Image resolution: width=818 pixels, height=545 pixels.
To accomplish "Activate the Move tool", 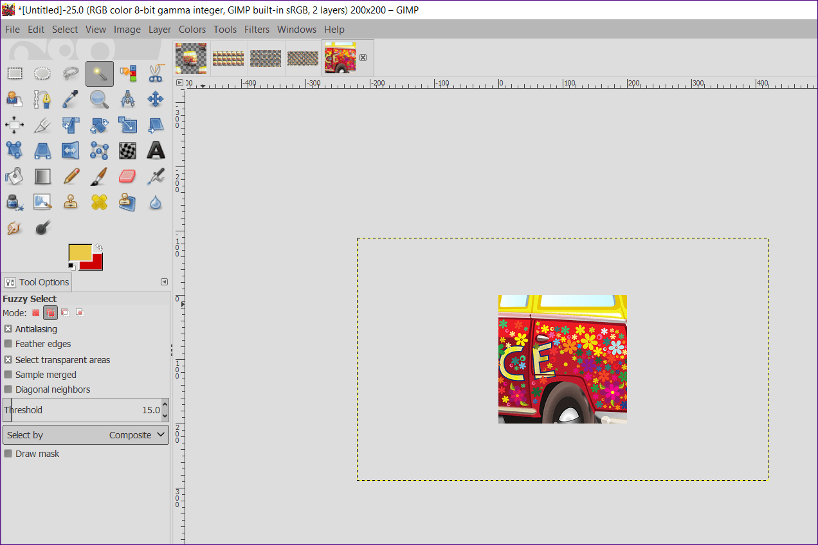I will pyautogui.click(x=156, y=99).
